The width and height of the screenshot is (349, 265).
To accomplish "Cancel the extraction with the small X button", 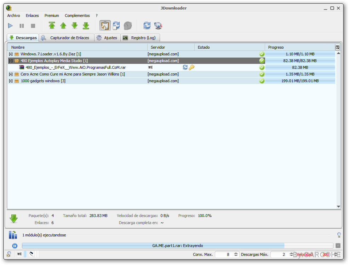I will [338, 246].
